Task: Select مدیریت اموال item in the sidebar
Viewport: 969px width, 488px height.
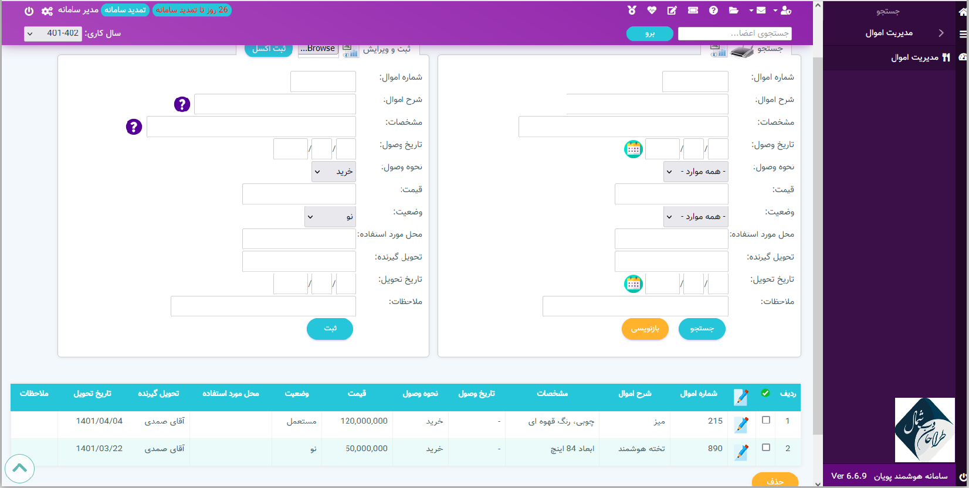Action: point(915,57)
